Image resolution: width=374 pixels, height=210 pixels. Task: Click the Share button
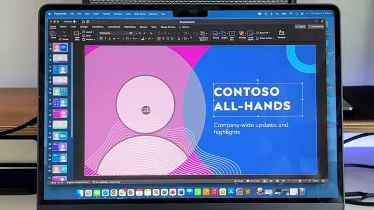300,27
